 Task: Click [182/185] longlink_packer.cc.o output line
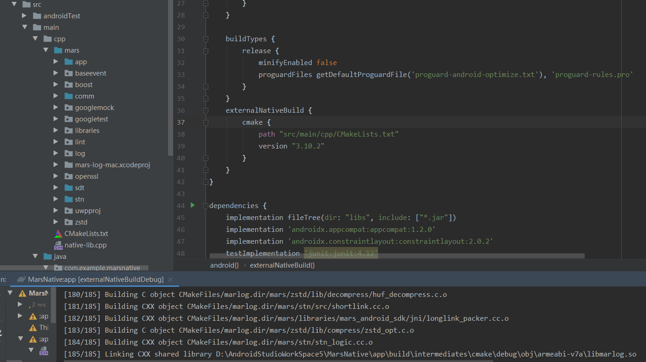[286, 318]
